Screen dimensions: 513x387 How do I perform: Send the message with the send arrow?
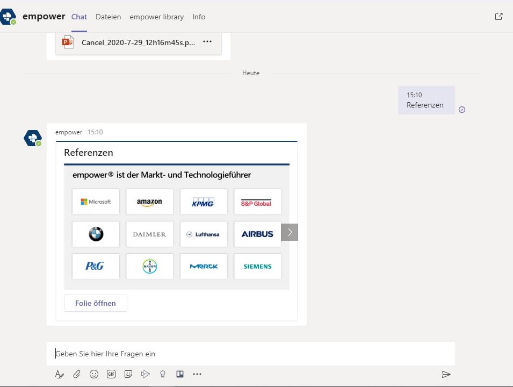pyautogui.click(x=446, y=374)
